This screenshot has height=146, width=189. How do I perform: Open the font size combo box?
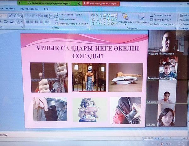coord(3,16)
